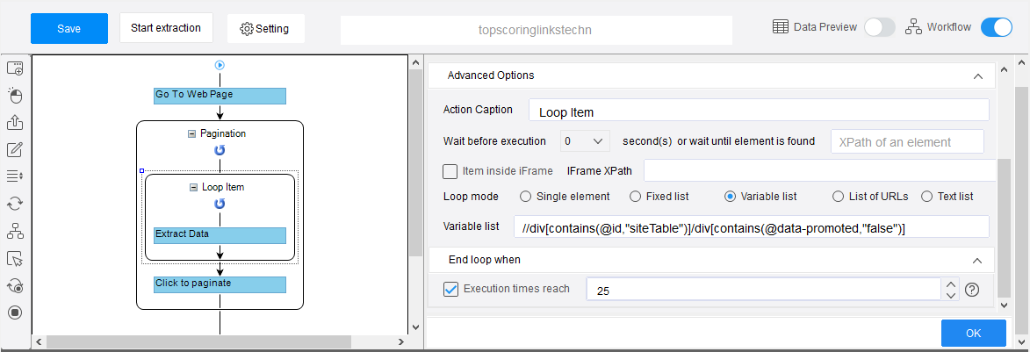Click the Variable list XPath field
This screenshot has height=352, width=1030.
tap(752, 227)
